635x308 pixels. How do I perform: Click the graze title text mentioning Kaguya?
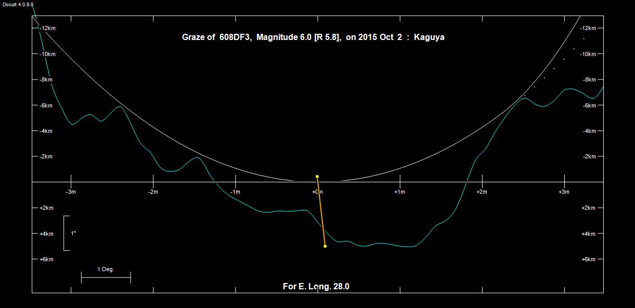pos(313,37)
